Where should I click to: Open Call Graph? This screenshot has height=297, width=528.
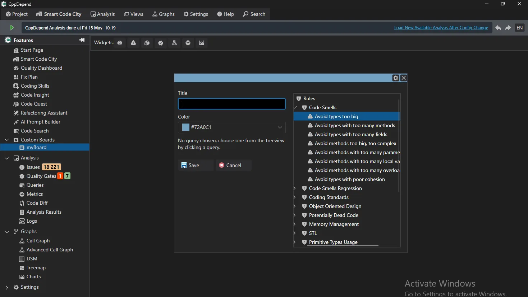(38, 241)
